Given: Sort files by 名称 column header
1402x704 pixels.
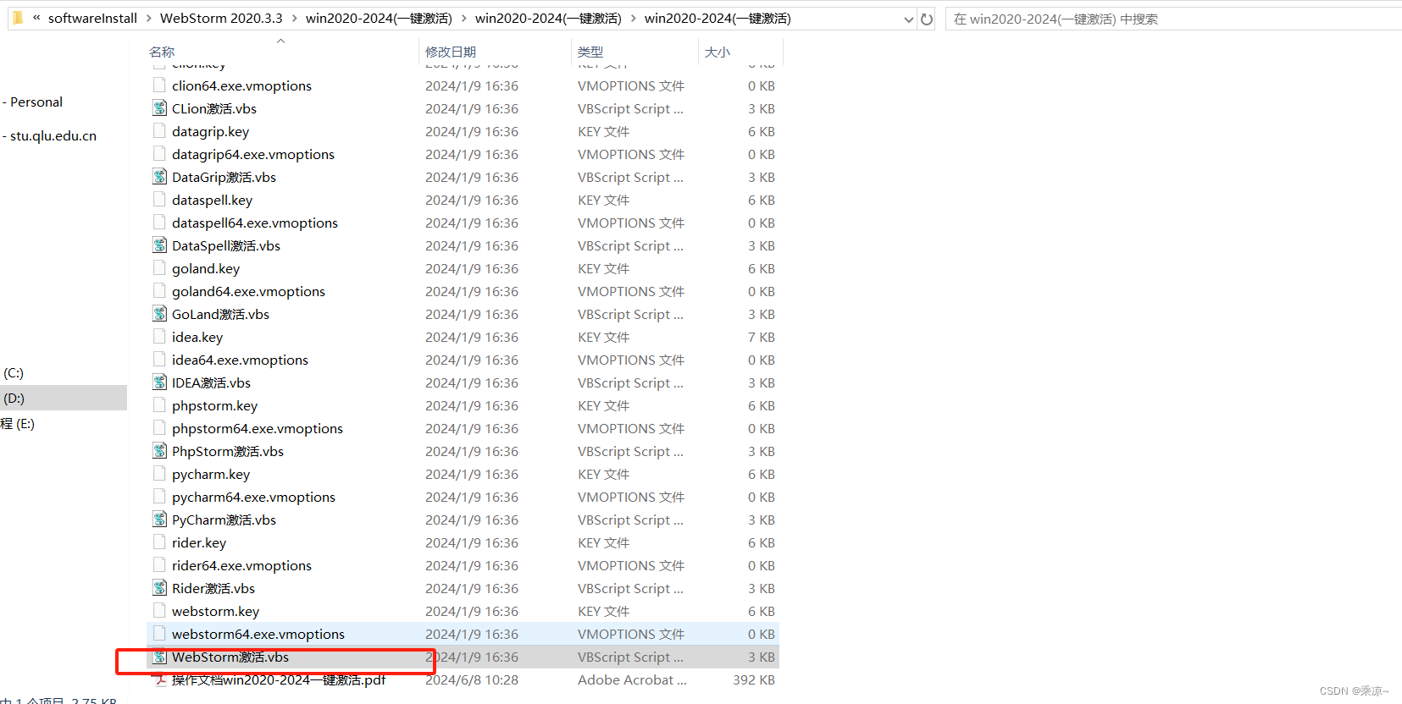Looking at the screenshot, I should point(162,52).
